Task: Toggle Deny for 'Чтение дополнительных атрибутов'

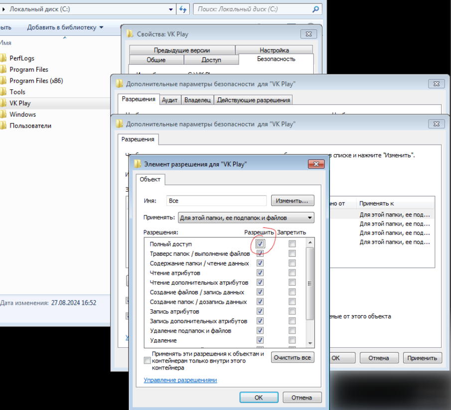Action: point(292,282)
